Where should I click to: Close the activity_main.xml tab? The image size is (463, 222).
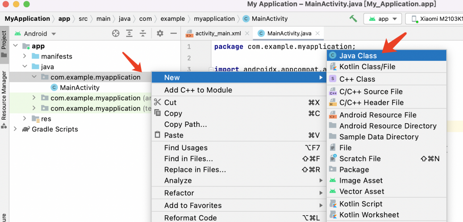click(247, 33)
